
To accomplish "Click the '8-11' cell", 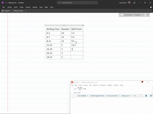I will pos(53,41).
